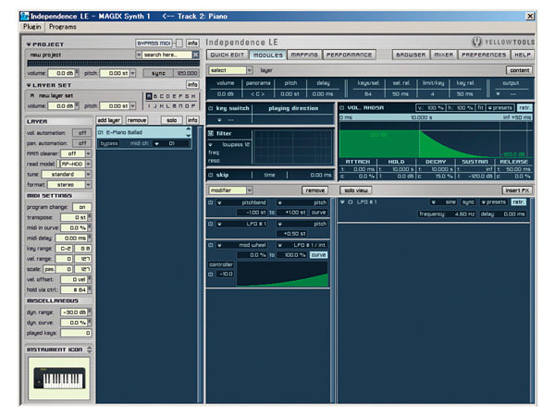Open the presets dropdown in LFO #1 panel
The height and width of the screenshot is (416, 555).
494,202
